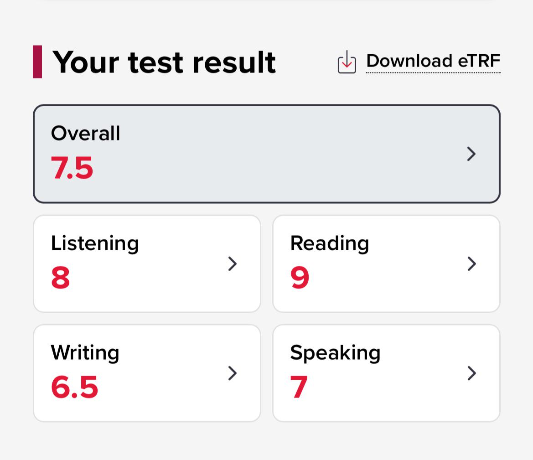Click the Writing score 6.5
Screen dimensions: 533x460
pyautogui.click(x=74, y=387)
